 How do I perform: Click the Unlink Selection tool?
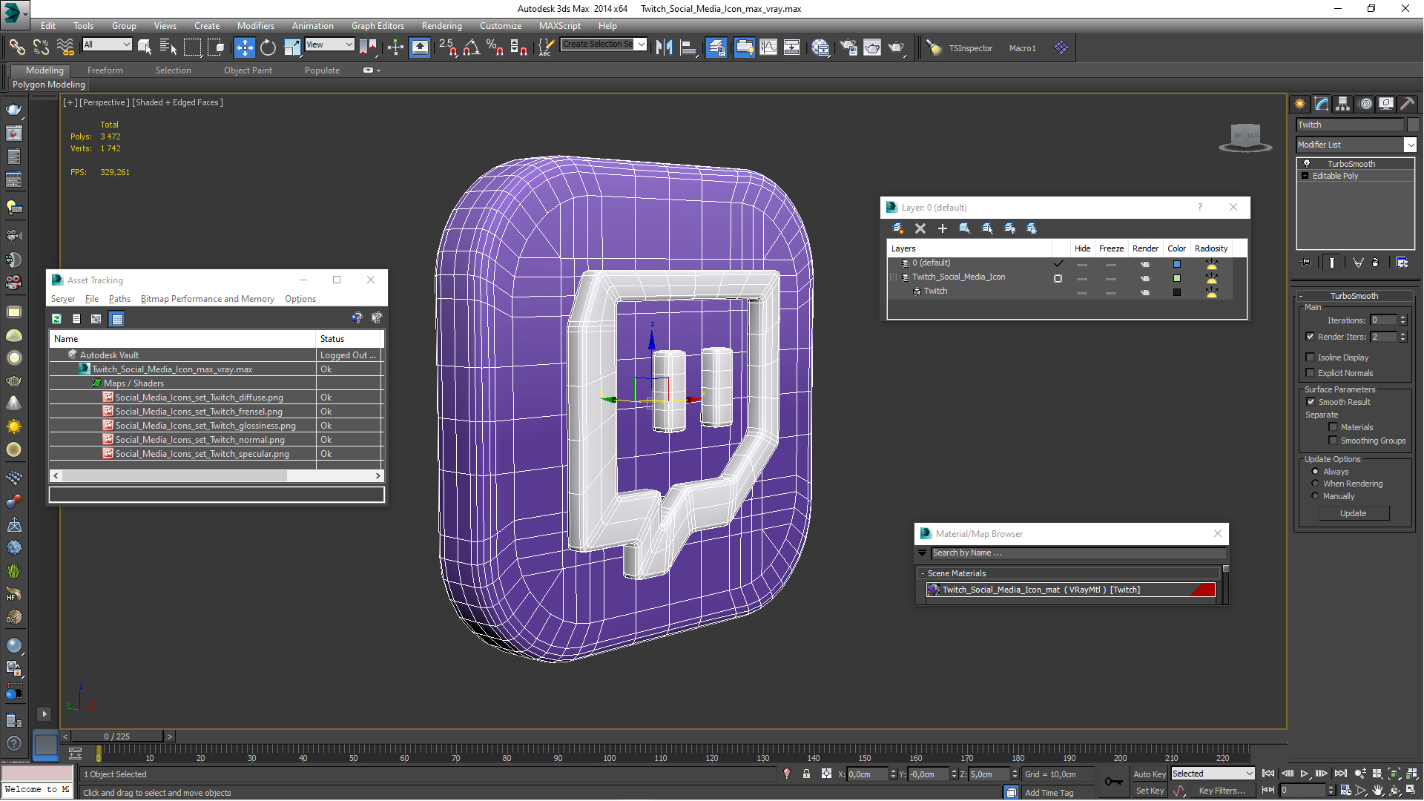point(41,47)
